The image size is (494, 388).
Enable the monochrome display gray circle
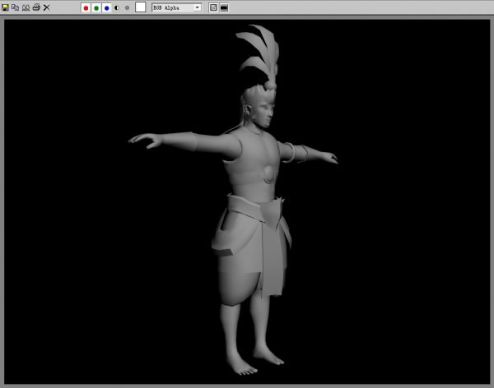coord(127,7)
